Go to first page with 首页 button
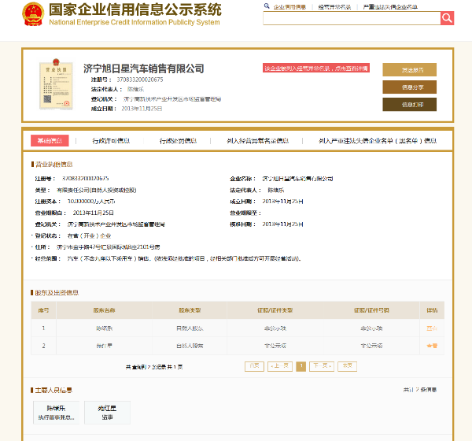472x441 pixels. tap(254, 366)
